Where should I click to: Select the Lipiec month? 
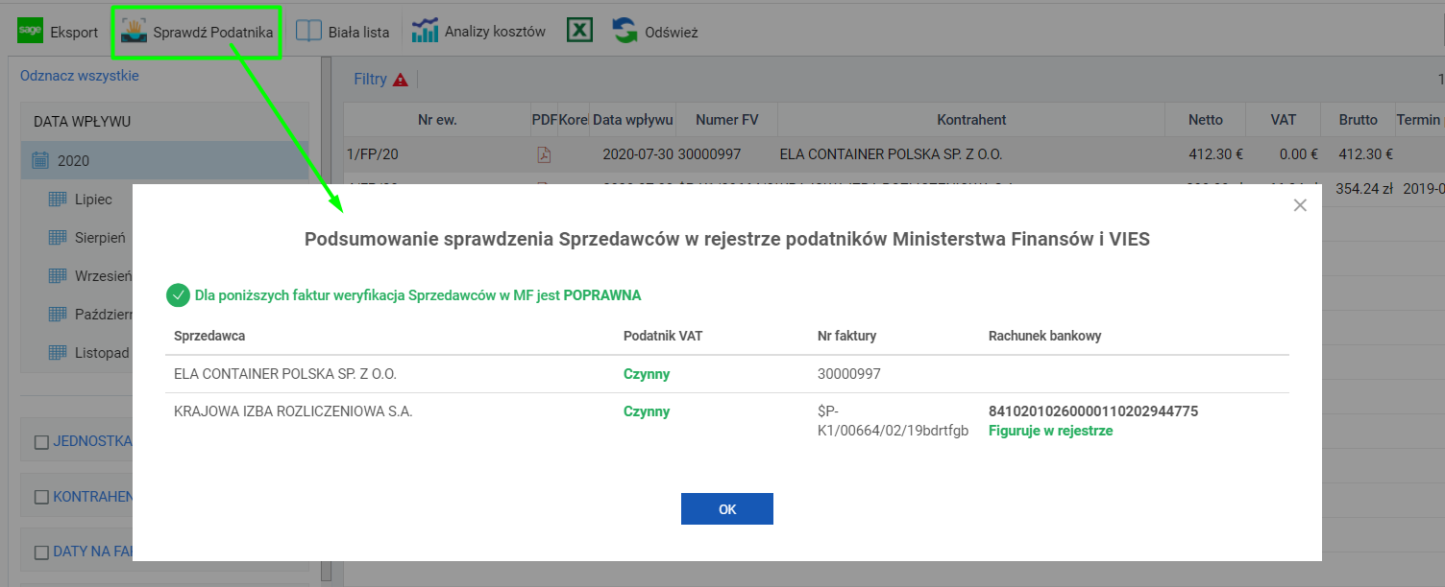pos(93,200)
